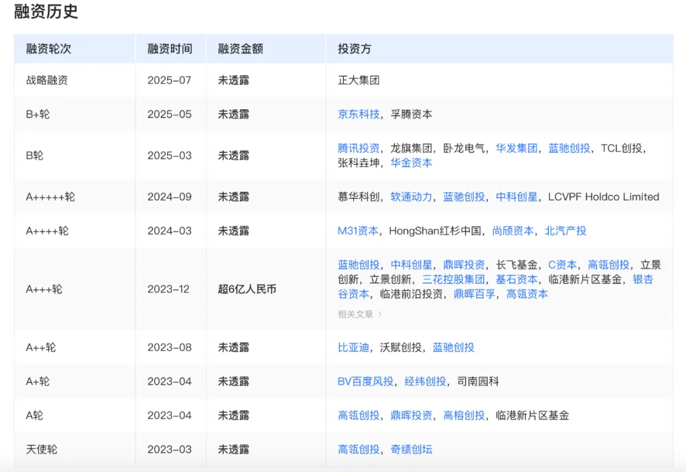Screen dimensions: 686x472
Task: Click the 奇绩创坛 link in 天使轮 row
Action: [x=411, y=450]
